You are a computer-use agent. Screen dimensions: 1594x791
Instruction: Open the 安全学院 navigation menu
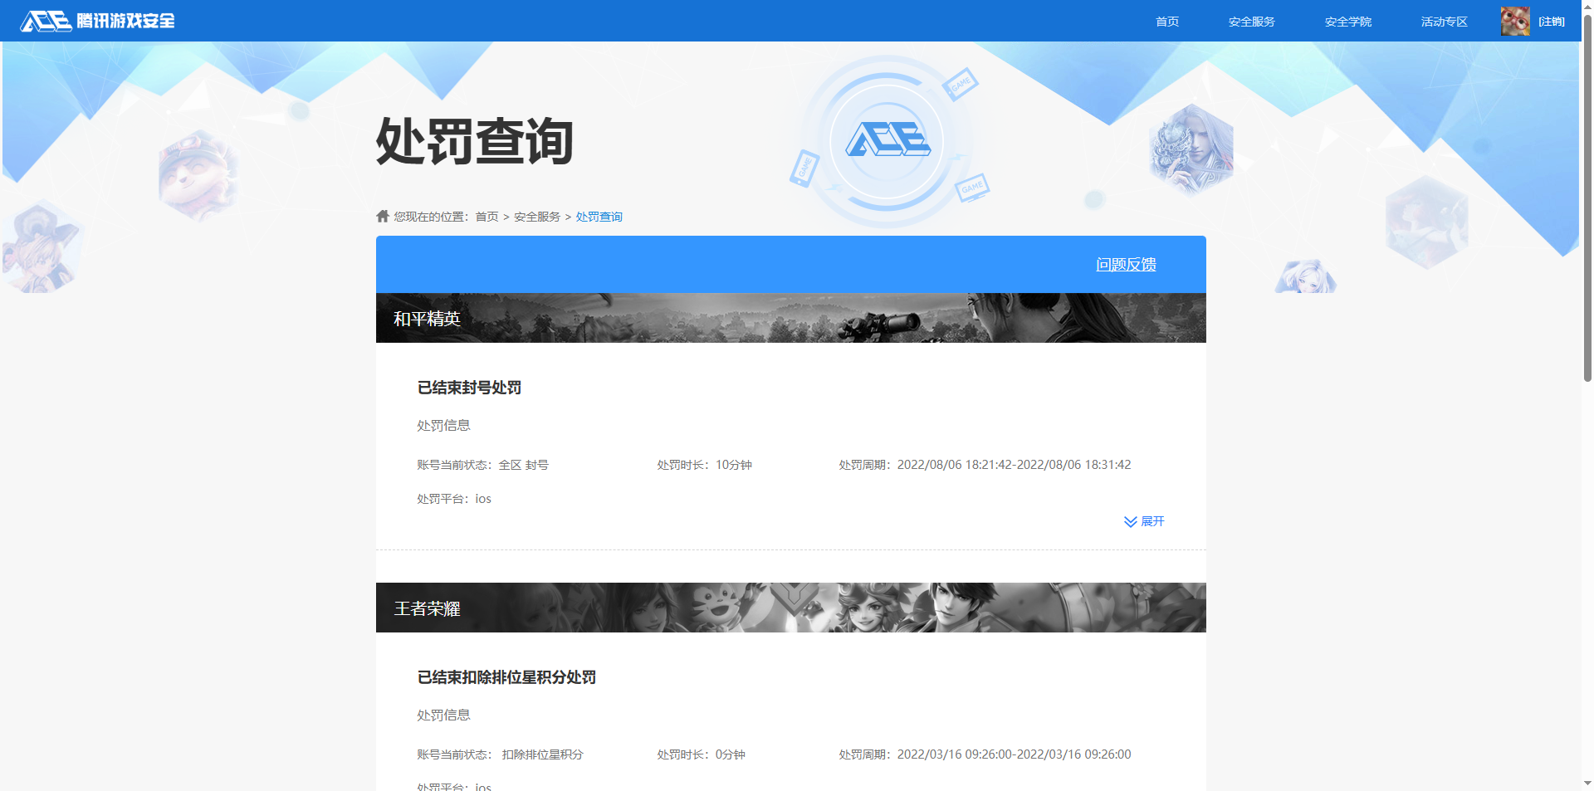[x=1347, y=22]
